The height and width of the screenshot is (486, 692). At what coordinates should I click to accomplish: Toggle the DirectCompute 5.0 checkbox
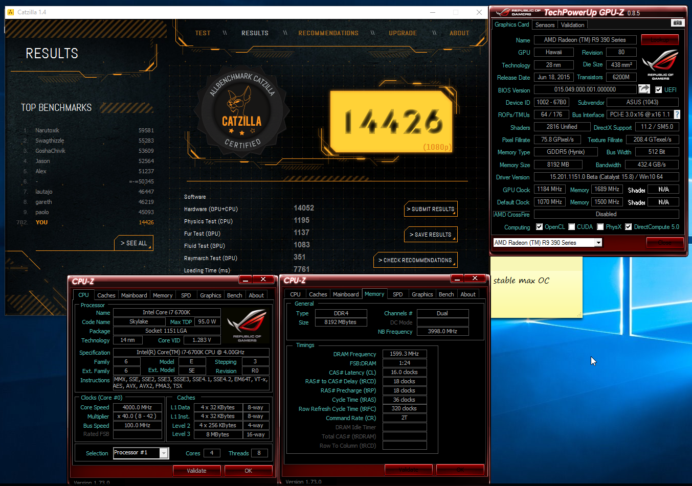629,227
